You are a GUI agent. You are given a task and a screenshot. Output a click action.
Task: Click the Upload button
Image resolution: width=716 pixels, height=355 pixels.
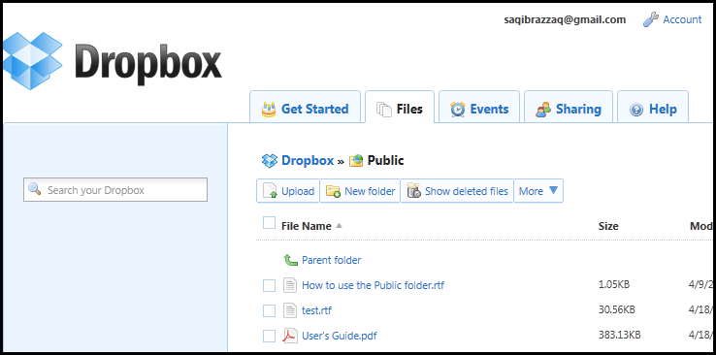(x=288, y=191)
